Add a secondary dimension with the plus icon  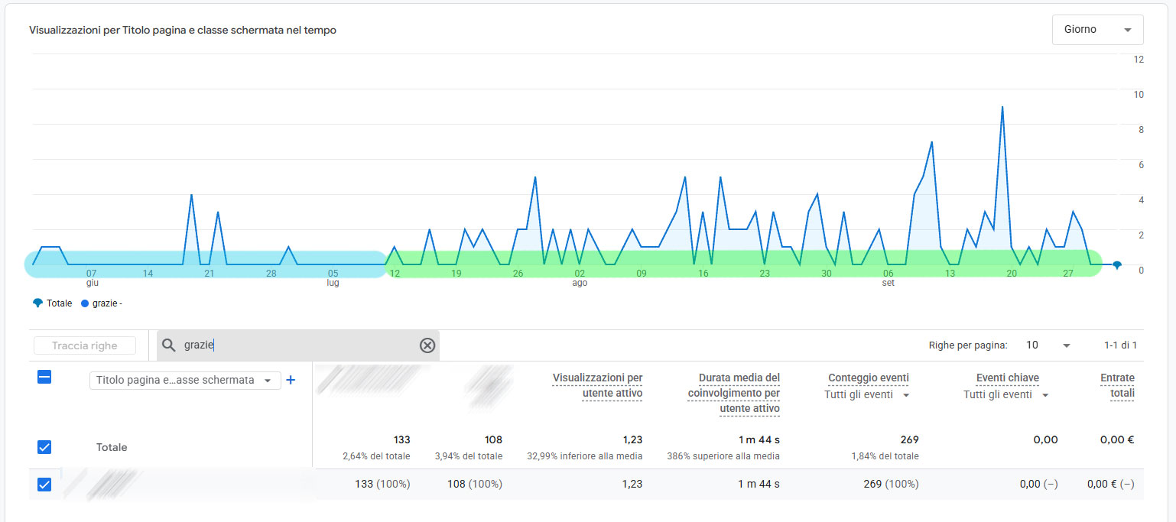[291, 380]
